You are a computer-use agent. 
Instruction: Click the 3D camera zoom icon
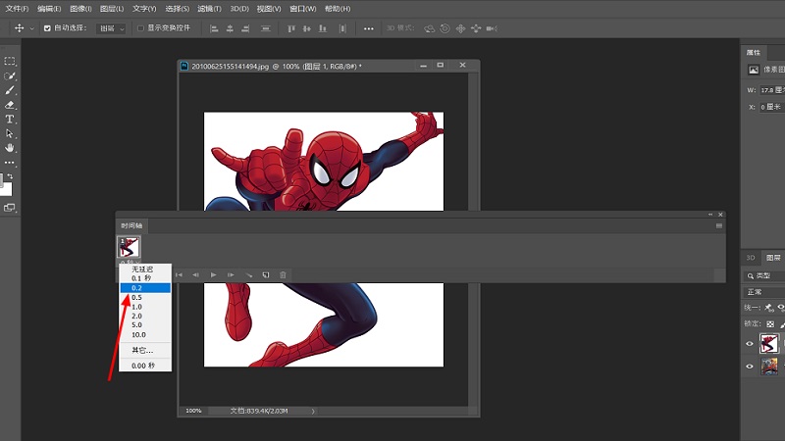tap(492, 28)
